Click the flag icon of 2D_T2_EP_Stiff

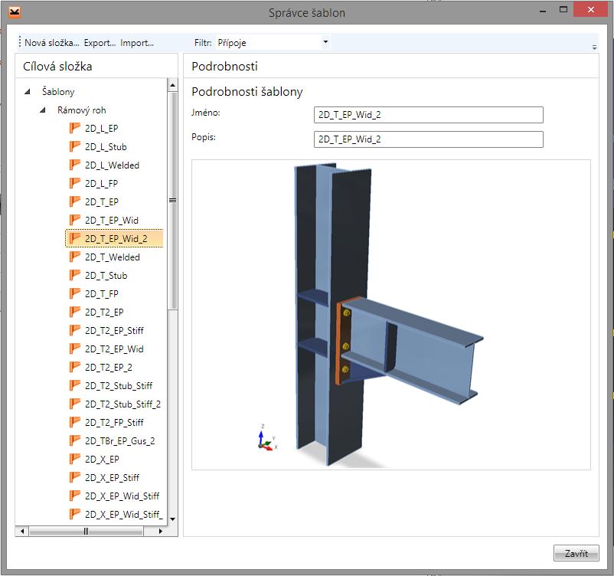coord(74,330)
